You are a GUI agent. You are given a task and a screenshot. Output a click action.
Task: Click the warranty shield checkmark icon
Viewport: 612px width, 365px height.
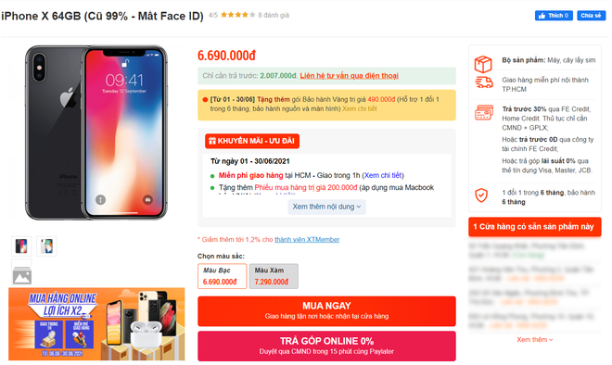coord(481,195)
